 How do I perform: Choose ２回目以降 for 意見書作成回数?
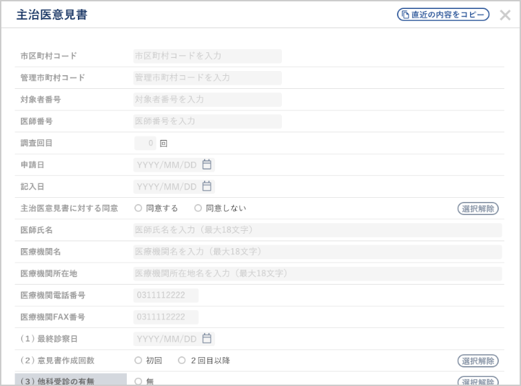point(182,360)
